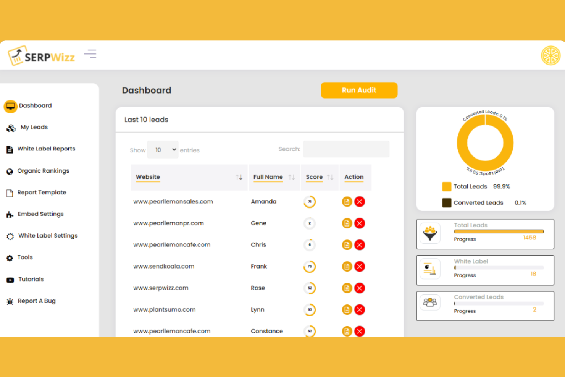Image resolution: width=565 pixels, height=377 pixels.
Task: Click the Dashboard monitor icon
Action: (x=11, y=106)
